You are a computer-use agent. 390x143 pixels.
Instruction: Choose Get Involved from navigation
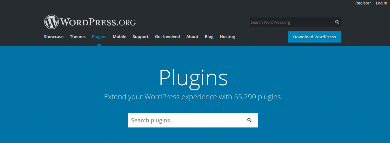click(x=167, y=37)
